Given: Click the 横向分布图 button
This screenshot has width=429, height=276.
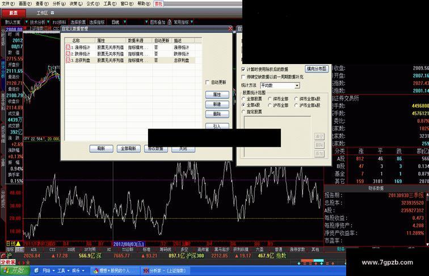Looking at the screenshot, I should coord(317,69).
